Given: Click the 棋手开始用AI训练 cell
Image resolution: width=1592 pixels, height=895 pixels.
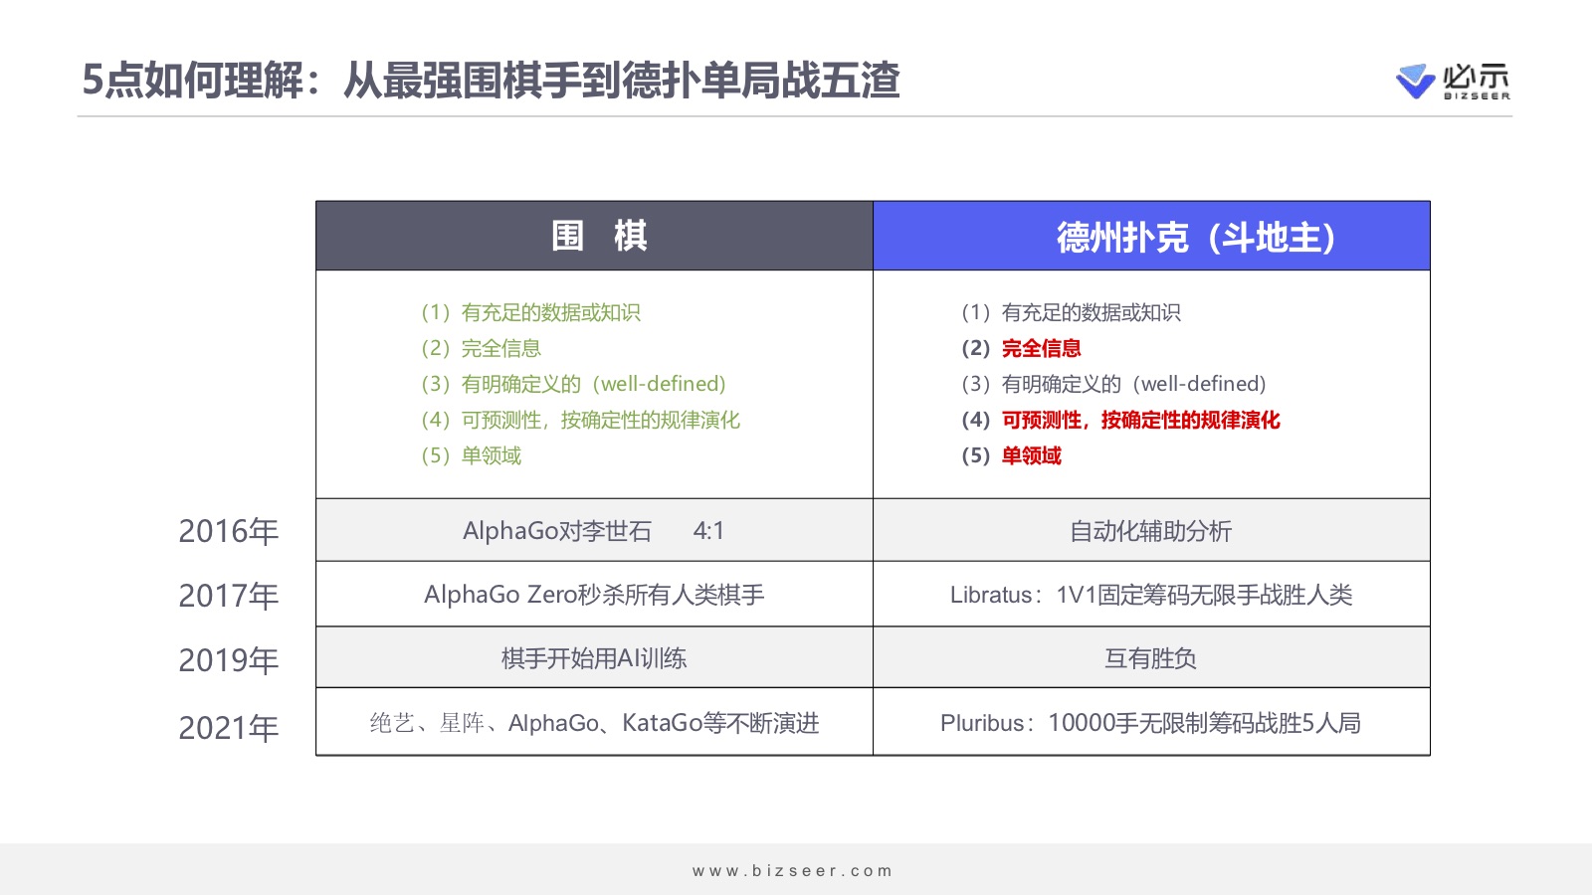Looking at the screenshot, I should (x=594, y=658).
